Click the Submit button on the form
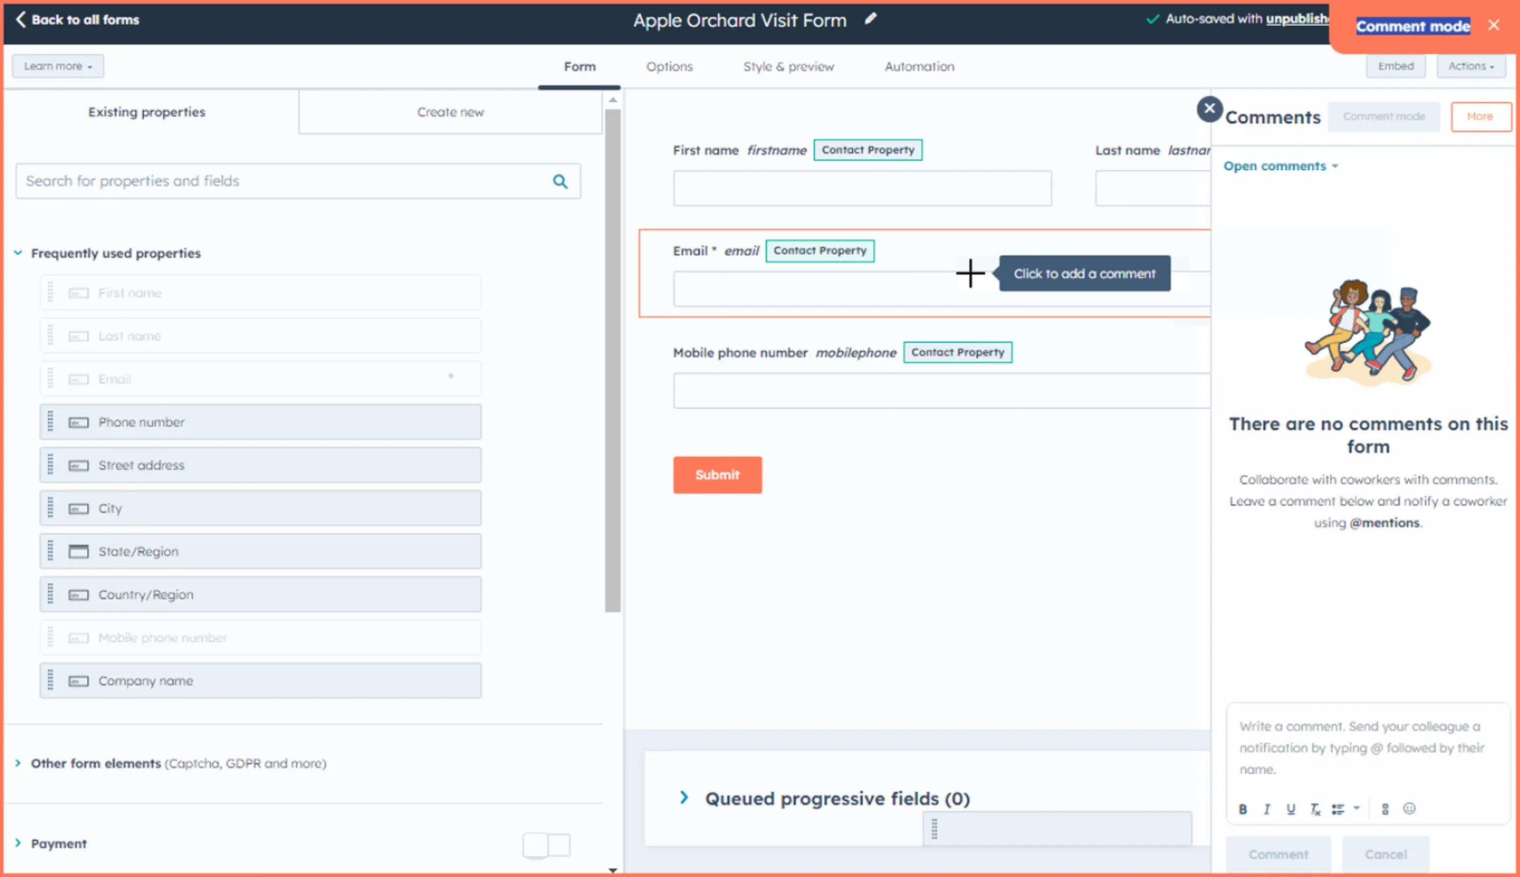The image size is (1520, 877). click(x=717, y=475)
